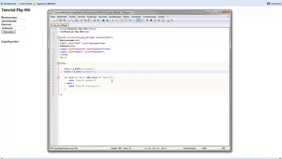Click the "length : 482" status bar text

click(116, 148)
